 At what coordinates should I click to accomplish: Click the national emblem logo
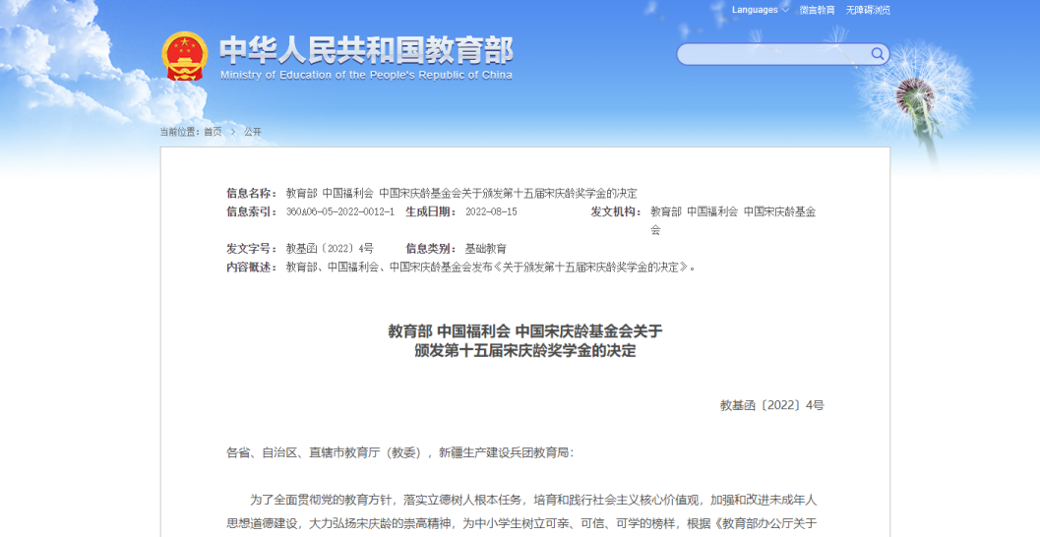pos(185,56)
